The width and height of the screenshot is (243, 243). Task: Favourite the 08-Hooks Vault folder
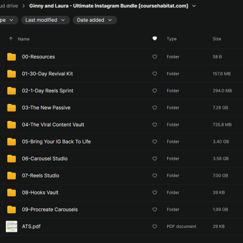[154, 193]
